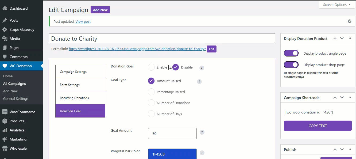Screen dimensions: 356x159
Task: Choose Amount Raised goal type
Action: (151, 81)
